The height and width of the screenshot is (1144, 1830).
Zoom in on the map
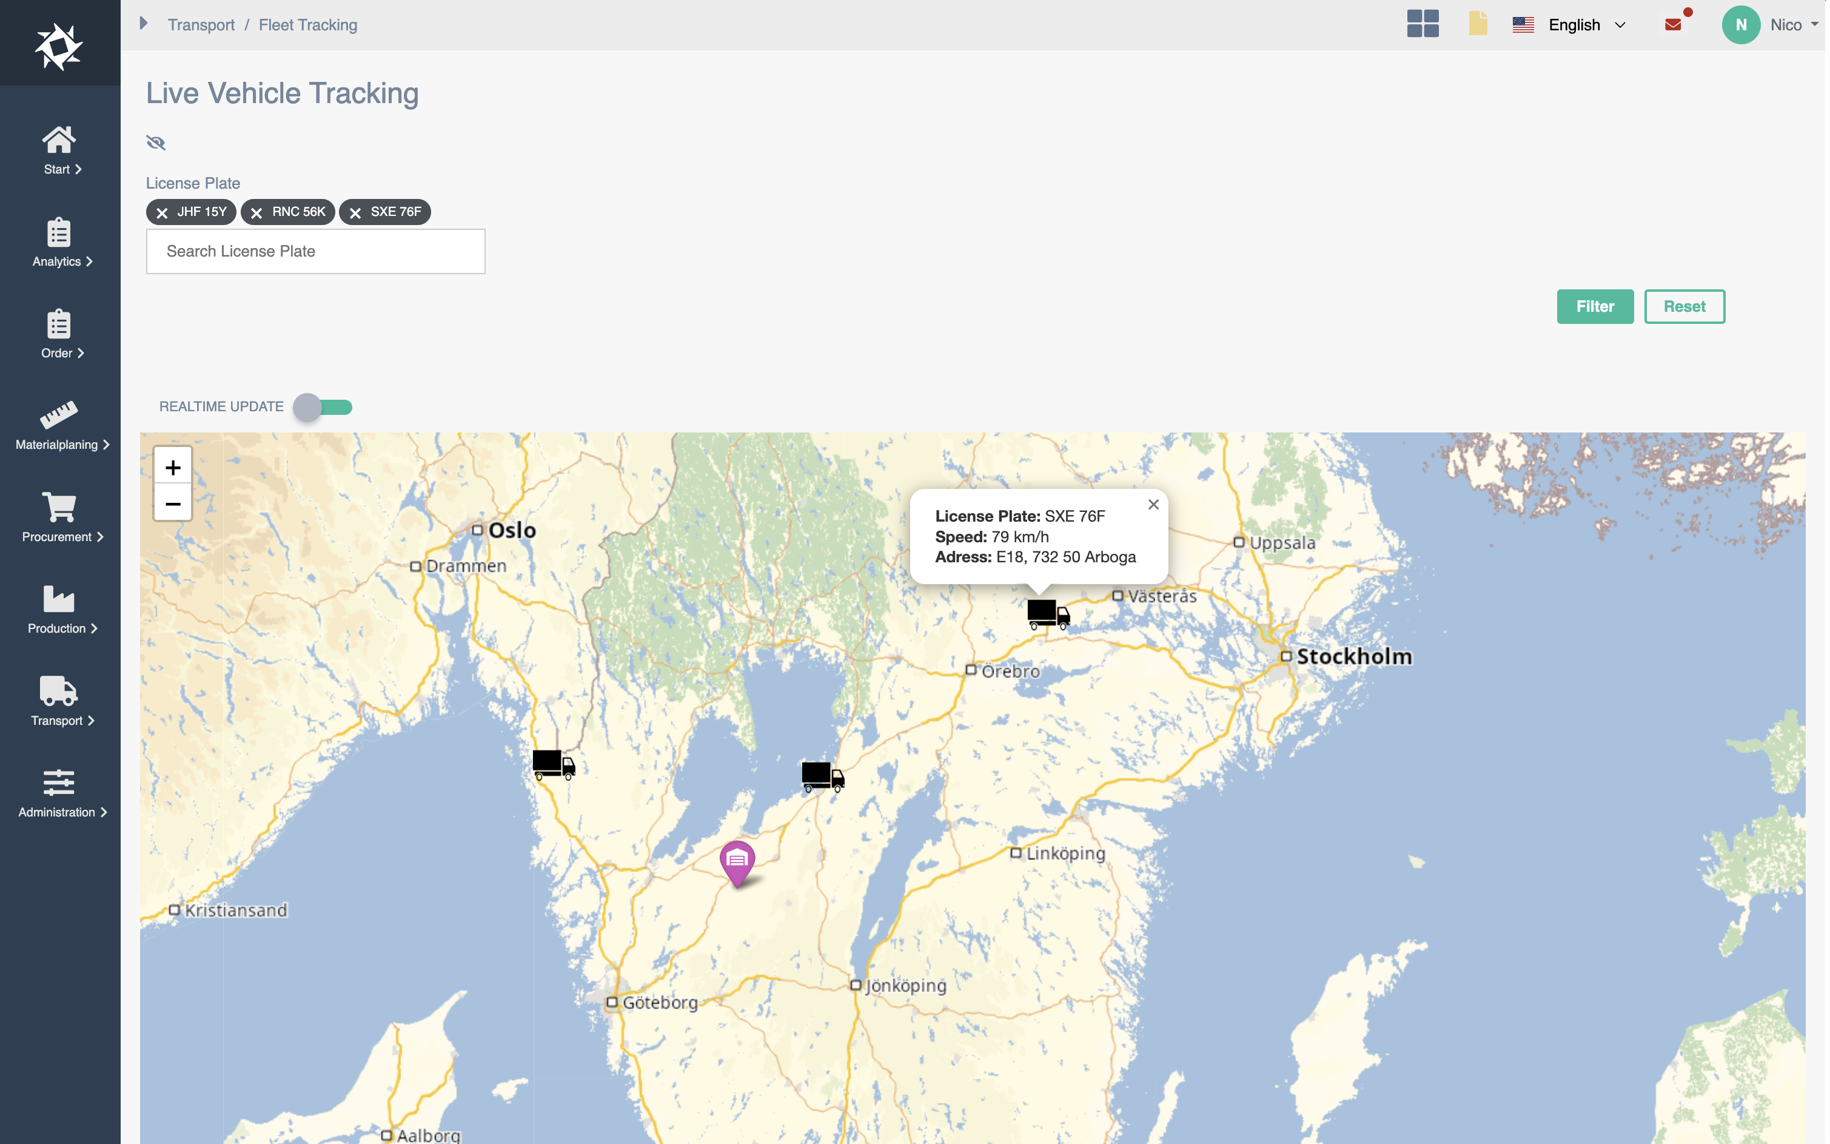[173, 468]
